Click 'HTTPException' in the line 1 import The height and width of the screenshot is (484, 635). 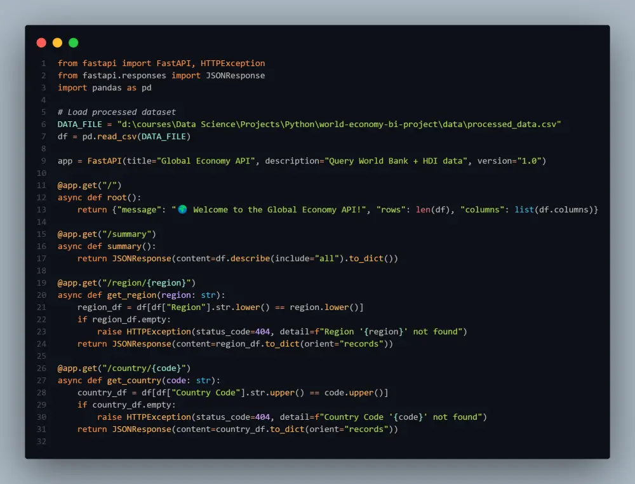coord(233,63)
